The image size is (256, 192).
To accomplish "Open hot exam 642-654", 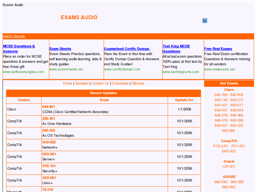I will (237, 110).
